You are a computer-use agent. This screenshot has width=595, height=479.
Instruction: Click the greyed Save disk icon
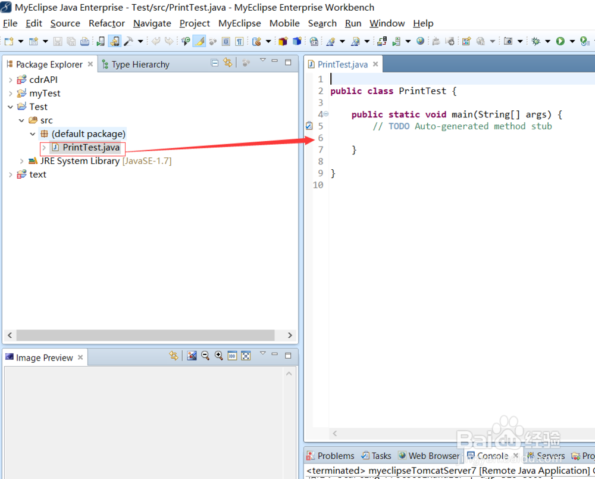57,41
